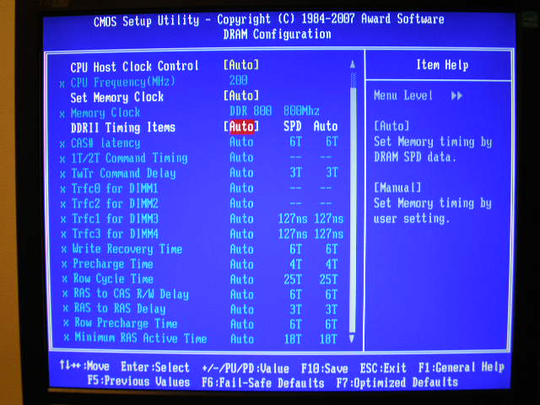
Task: Click Trfc0 for DIMM1 label
Action: [115, 188]
